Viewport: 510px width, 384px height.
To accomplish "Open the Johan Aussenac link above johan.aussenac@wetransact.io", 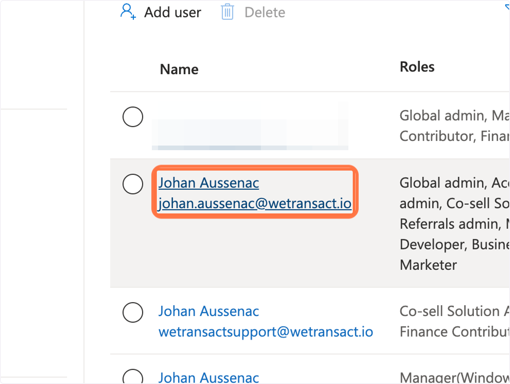I will (x=209, y=183).
